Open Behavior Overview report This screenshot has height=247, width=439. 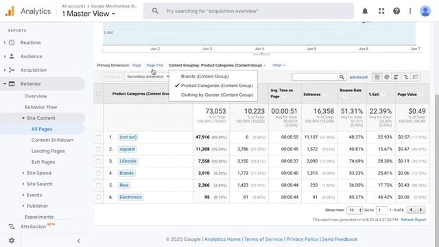click(x=36, y=96)
